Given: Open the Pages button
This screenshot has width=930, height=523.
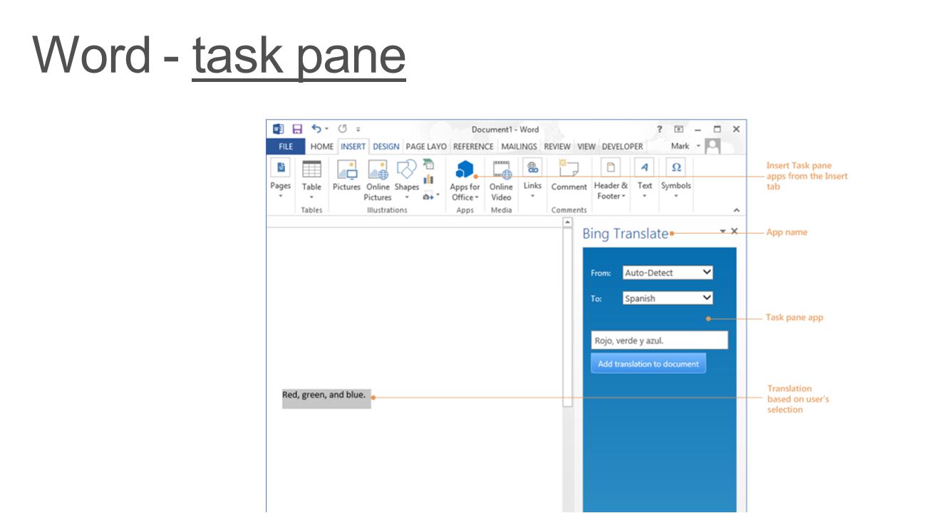Looking at the screenshot, I should pyautogui.click(x=281, y=179).
